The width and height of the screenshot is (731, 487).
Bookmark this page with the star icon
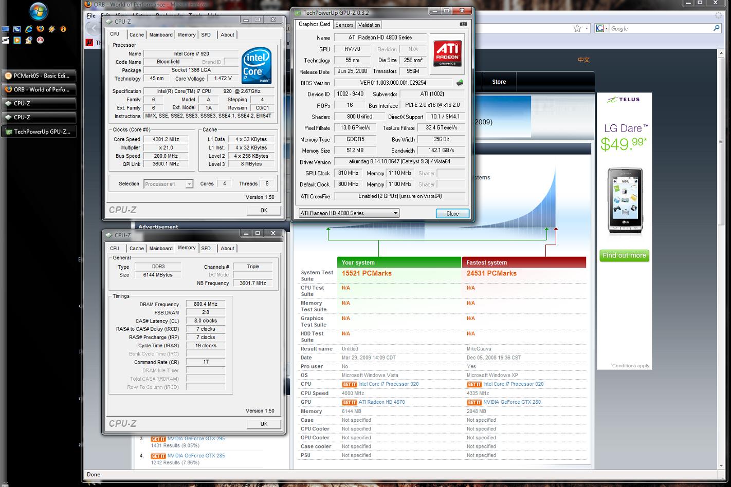pos(577,28)
